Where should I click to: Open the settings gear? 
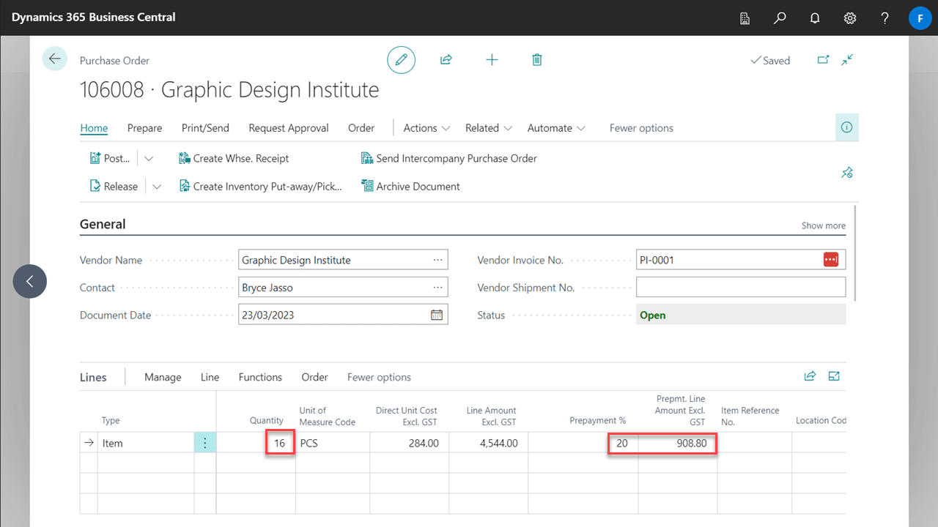coord(850,18)
